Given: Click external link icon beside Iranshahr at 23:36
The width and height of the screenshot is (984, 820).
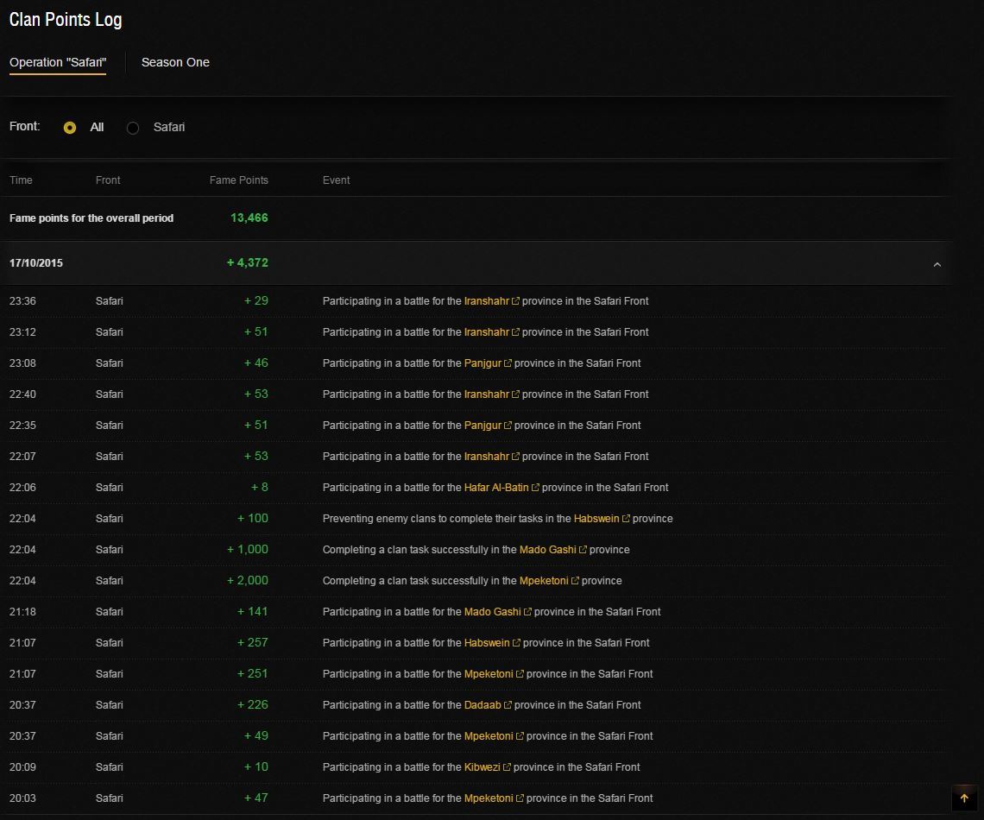Looking at the screenshot, I should tap(515, 301).
